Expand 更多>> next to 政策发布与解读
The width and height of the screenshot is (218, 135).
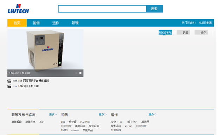53,114
